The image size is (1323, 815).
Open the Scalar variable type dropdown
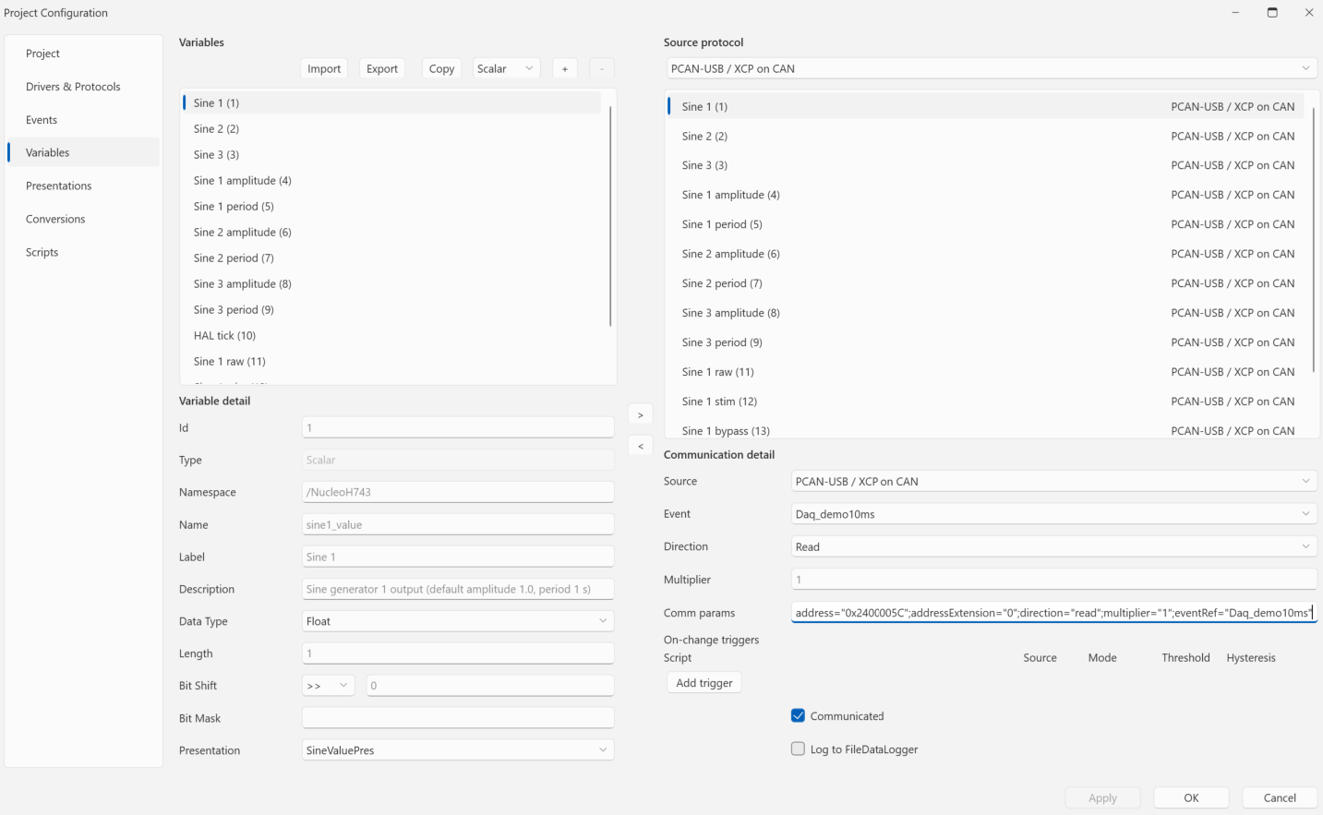coord(506,68)
